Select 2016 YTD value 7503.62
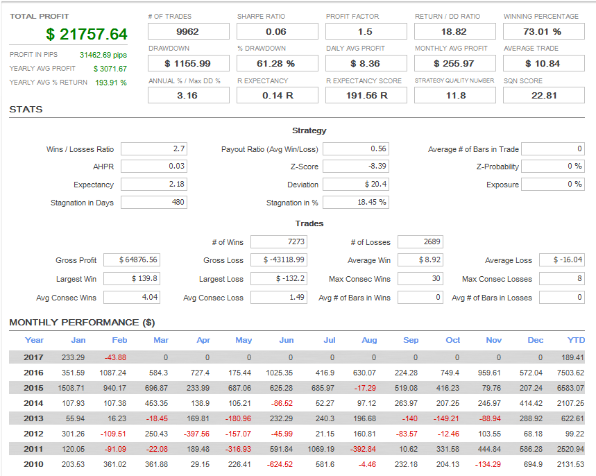 pos(570,373)
